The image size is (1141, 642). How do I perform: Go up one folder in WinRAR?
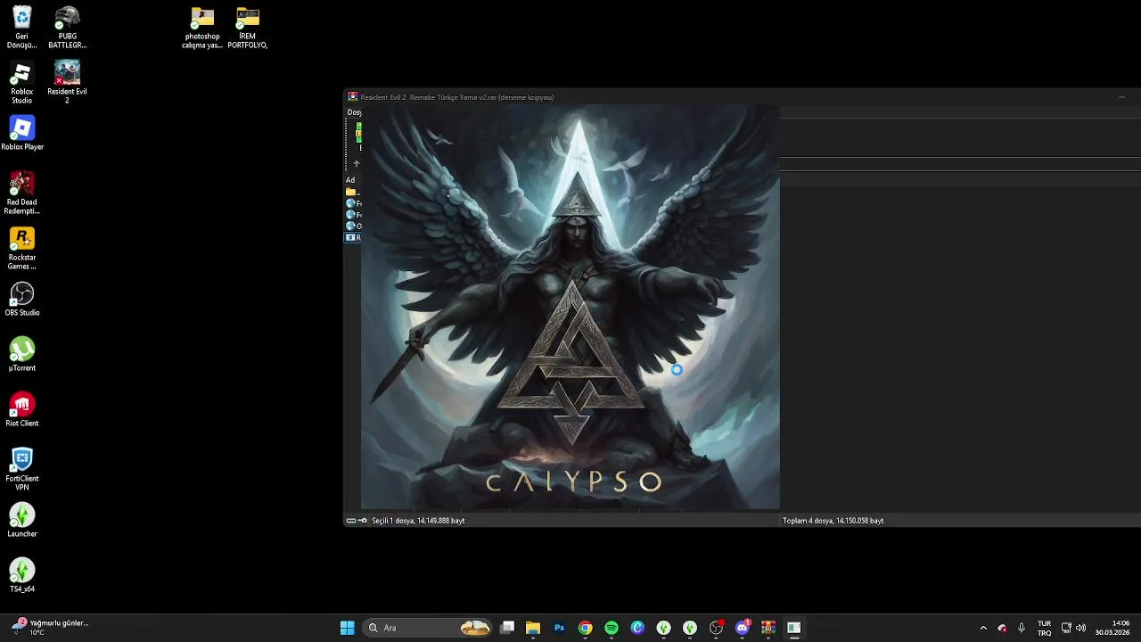point(356,164)
